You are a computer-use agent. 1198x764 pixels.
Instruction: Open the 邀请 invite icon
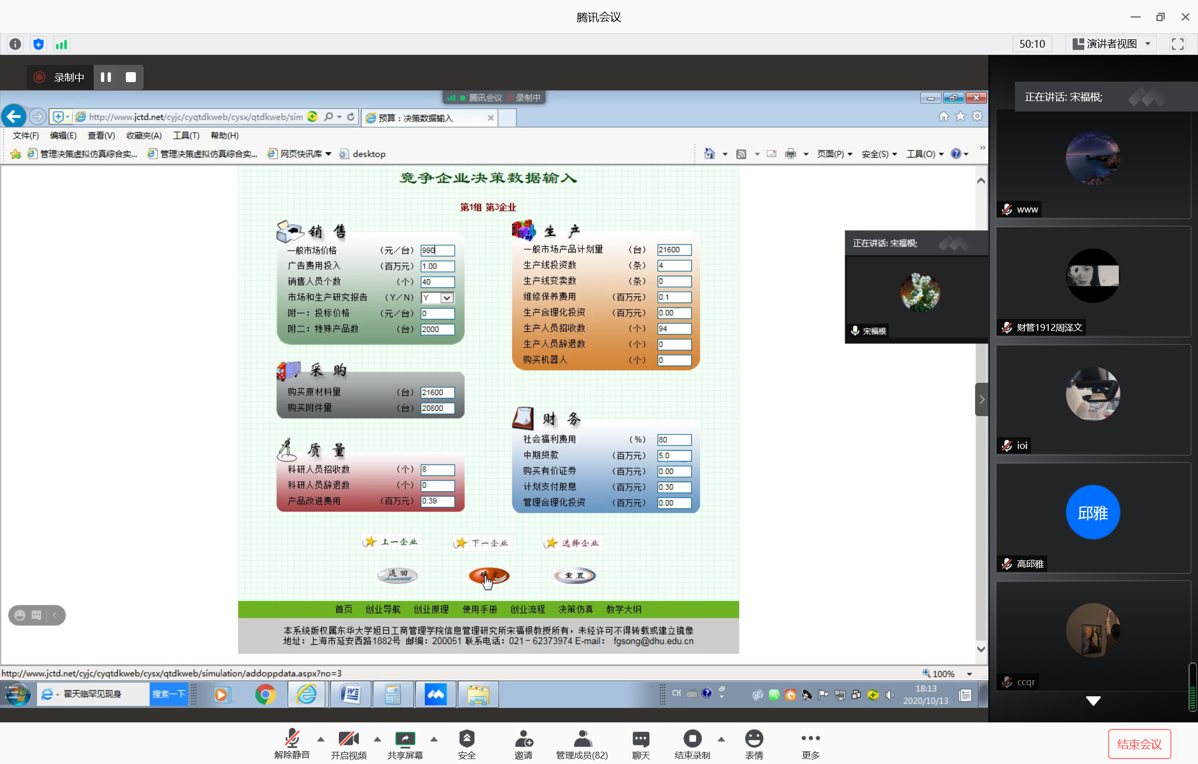pyautogui.click(x=523, y=740)
